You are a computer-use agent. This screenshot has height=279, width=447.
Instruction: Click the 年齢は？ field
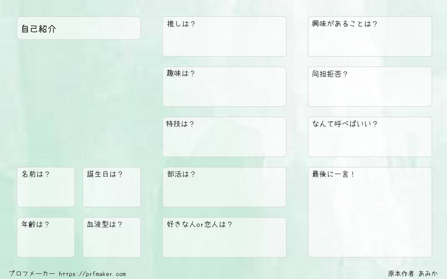pos(46,237)
